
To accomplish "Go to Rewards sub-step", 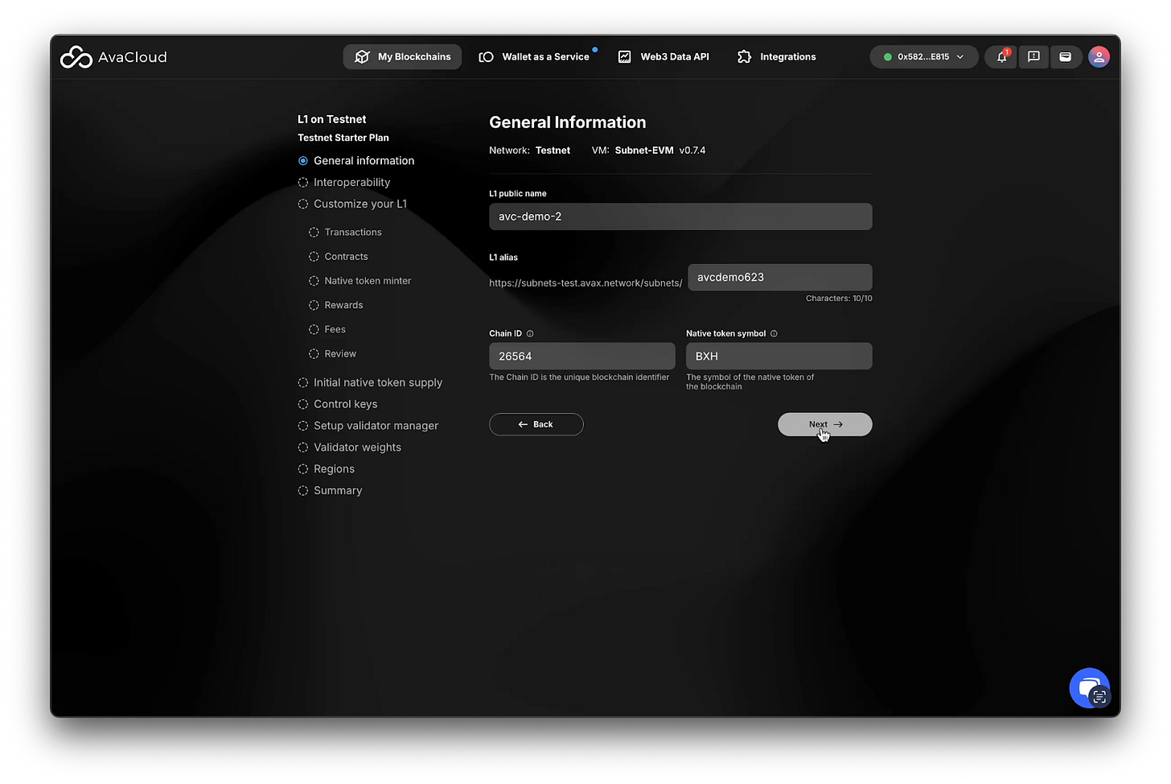I will click(x=336, y=305).
